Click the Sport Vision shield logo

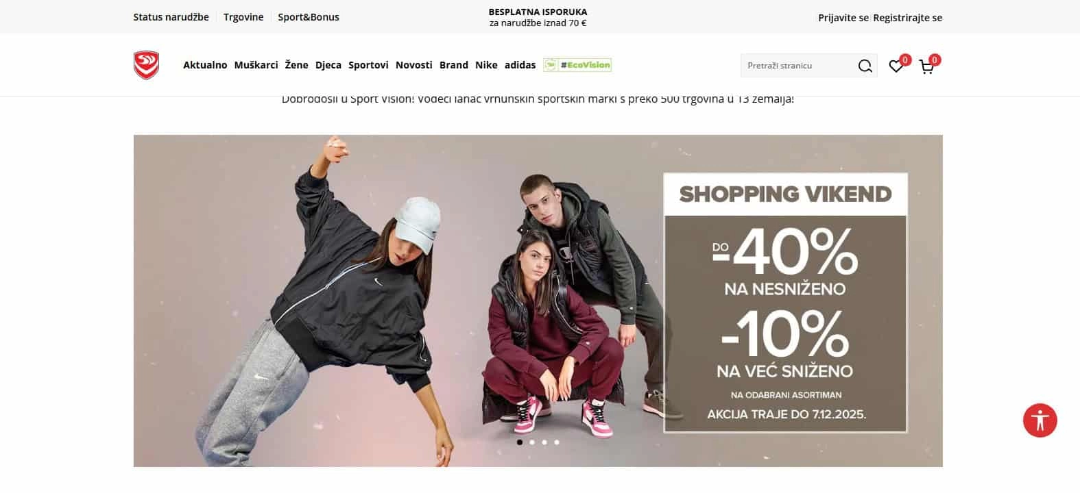tap(146, 66)
